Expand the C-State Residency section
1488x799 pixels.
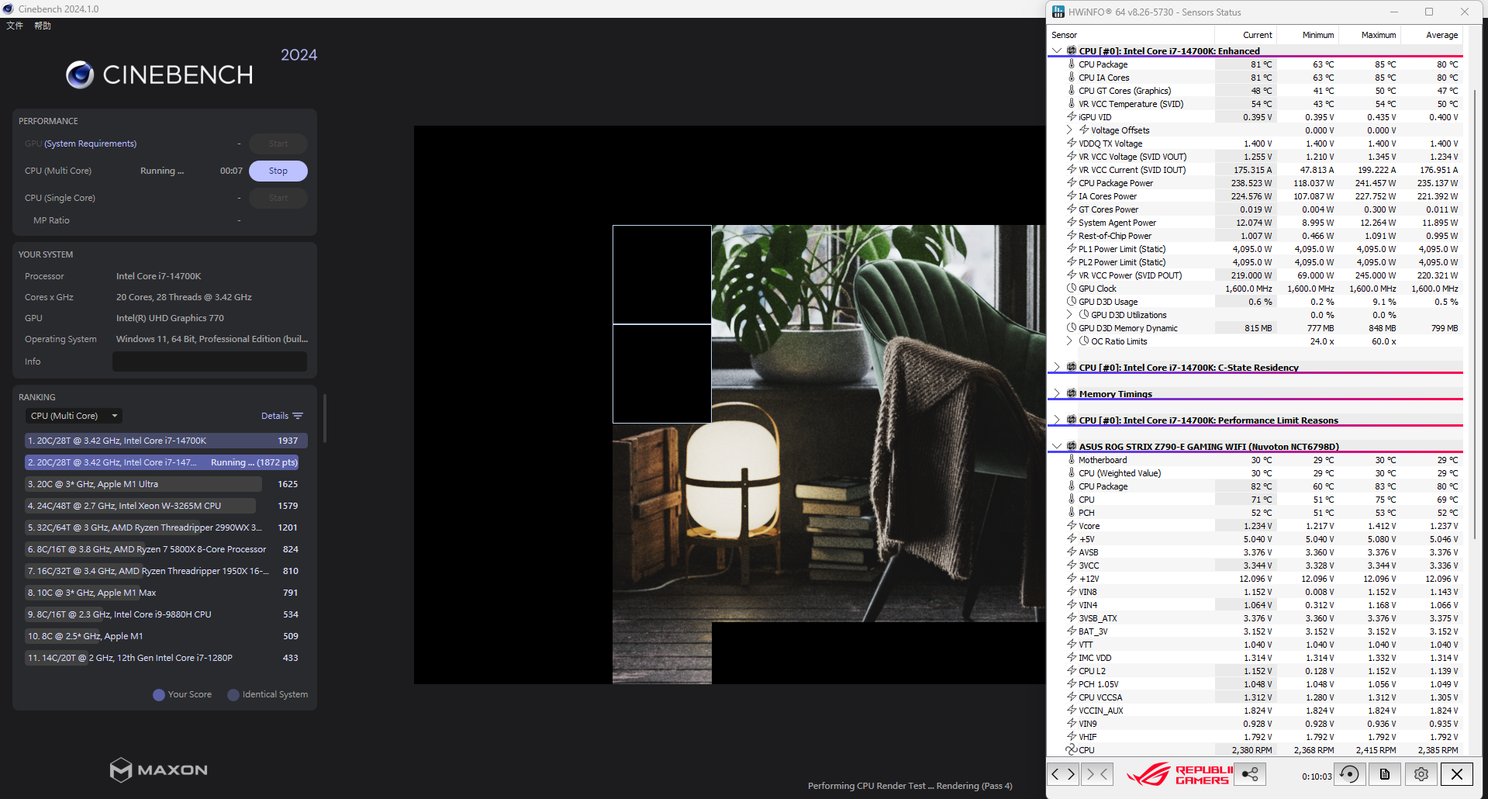1056,368
